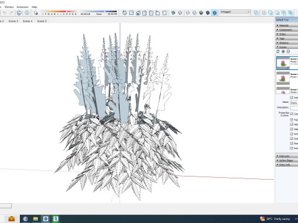
Task: Click the Subtract solid tool icon
Action: (278, 13)
